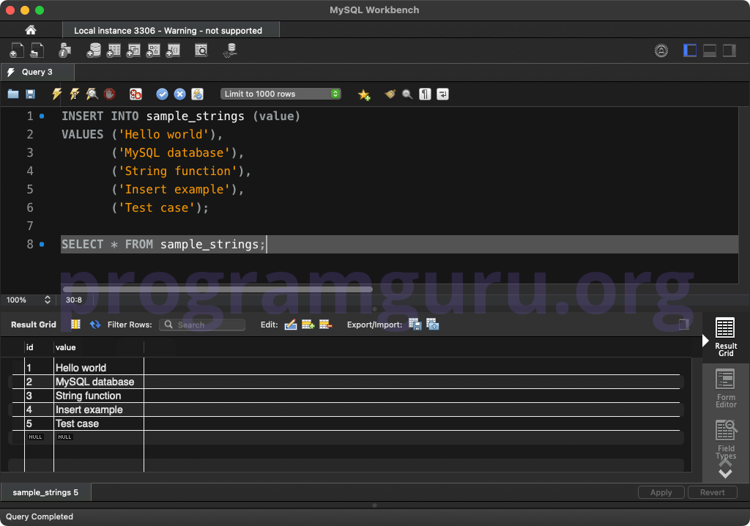The height and width of the screenshot is (526, 750).
Task: Click the Revert button
Action: coord(712,492)
